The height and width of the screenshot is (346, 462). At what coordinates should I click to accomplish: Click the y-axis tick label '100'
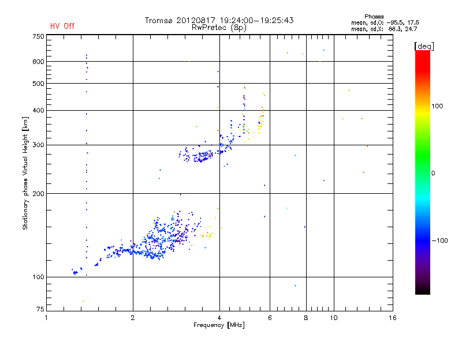tap(38, 277)
